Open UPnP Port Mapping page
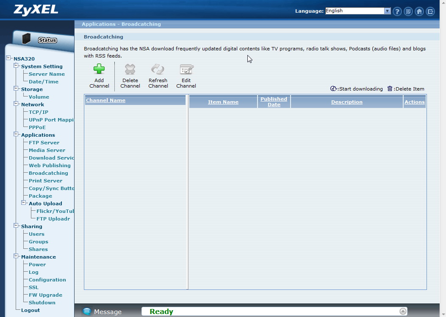This screenshot has height=317, width=446. click(51, 120)
